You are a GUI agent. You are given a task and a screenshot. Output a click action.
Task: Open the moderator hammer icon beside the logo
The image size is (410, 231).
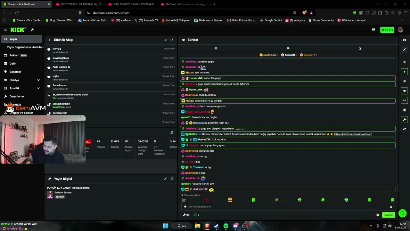click(x=32, y=30)
